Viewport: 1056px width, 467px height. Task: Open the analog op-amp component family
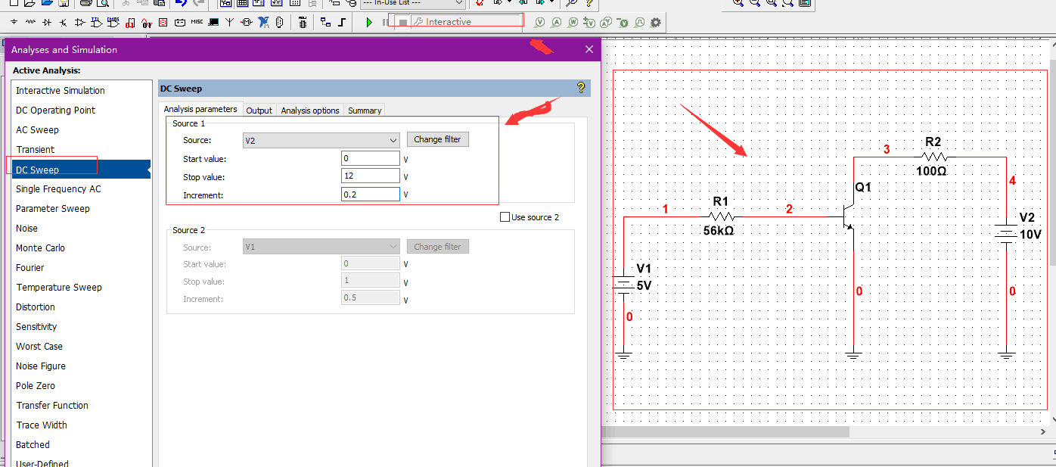tap(79, 22)
